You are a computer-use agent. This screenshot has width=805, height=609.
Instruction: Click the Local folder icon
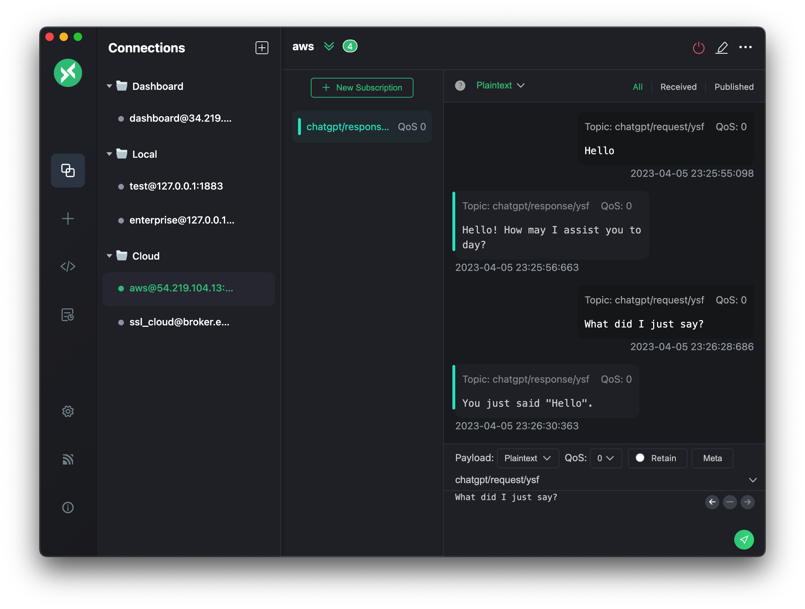click(x=121, y=154)
